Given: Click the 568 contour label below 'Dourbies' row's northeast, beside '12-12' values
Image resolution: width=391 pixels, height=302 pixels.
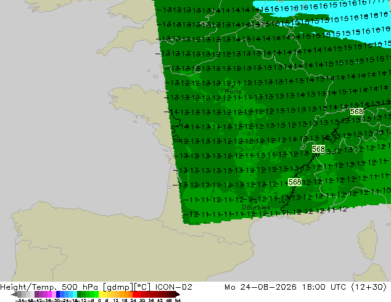Looking at the screenshot, I should pyautogui.click(x=295, y=182).
